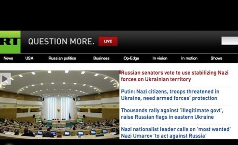Viewport: 238px width, 145px height.
Task: Click the green RT logo
Action: coord(10,42)
